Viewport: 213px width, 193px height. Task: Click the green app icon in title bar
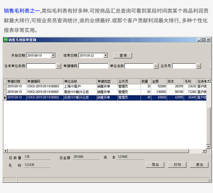click(x=6, y=40)
